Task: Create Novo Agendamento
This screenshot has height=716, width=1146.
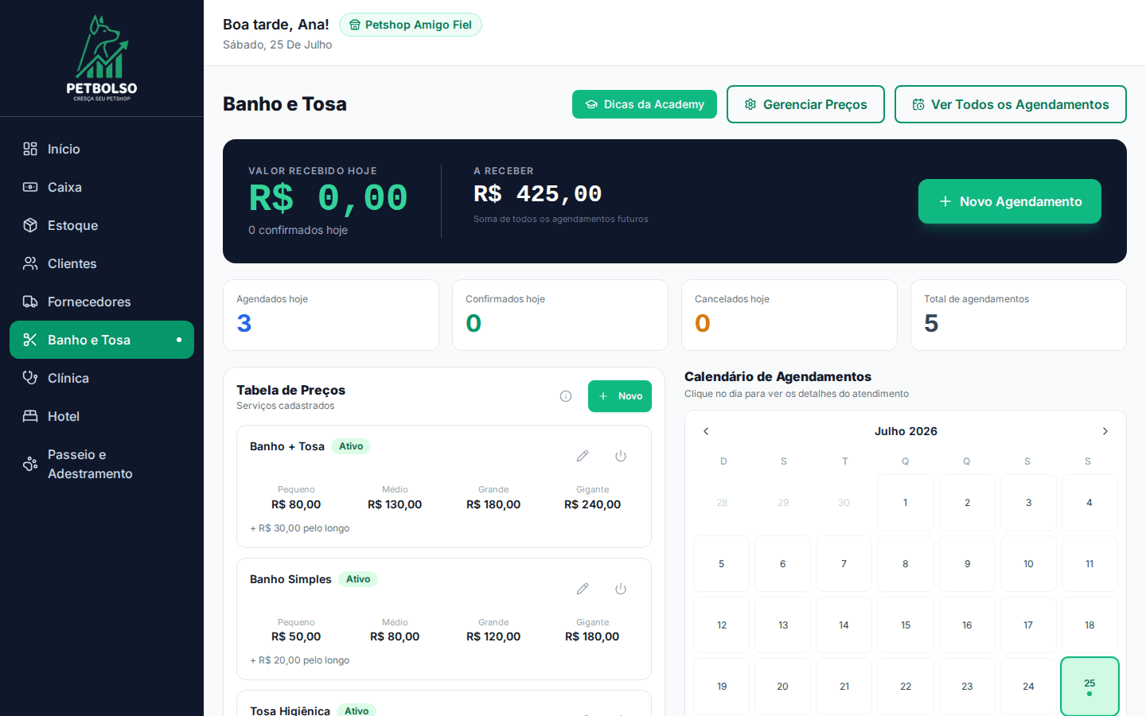Action: coord(1010,201)
